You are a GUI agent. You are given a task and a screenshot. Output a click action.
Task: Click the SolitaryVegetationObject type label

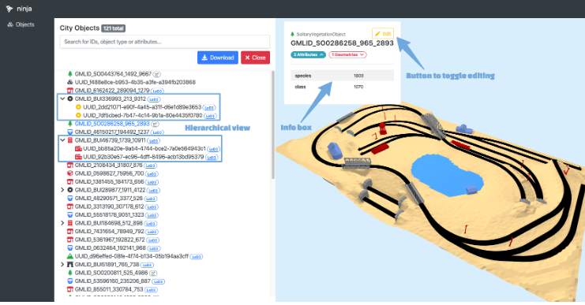pos(321,34)
